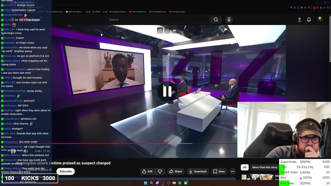Click chat username Ollie_ORT on King's Cross message
This screenshot has width=331, height=186.
10,29
